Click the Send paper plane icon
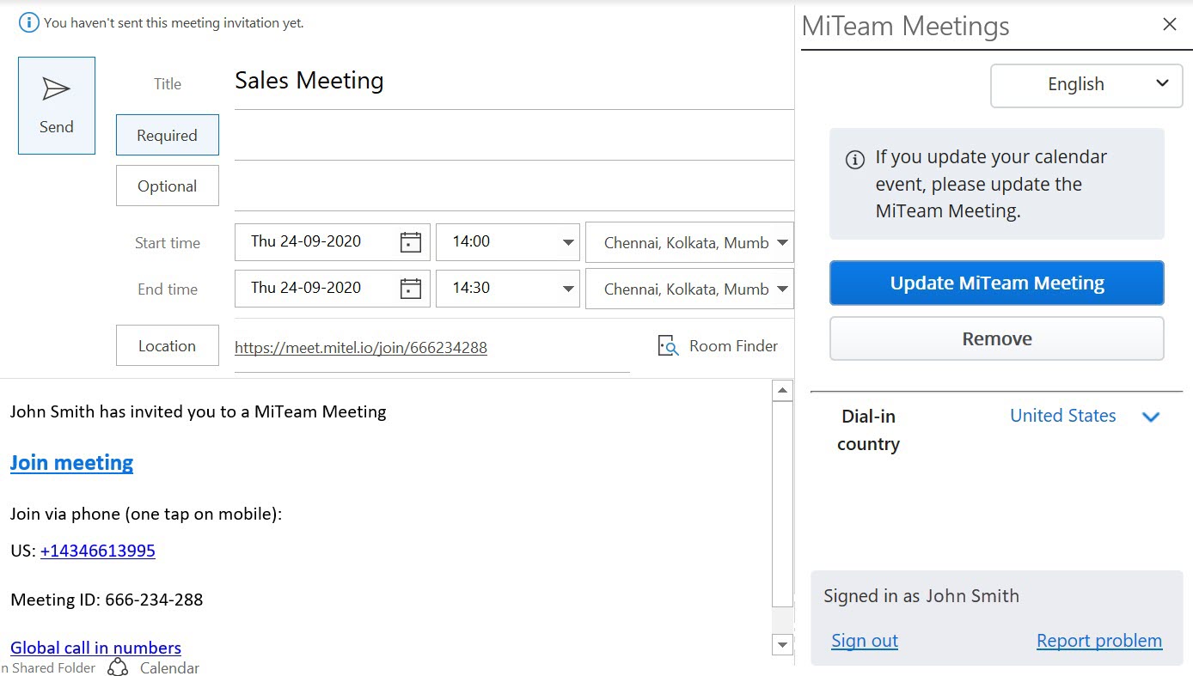1193x676 pixels. point(56,89)
